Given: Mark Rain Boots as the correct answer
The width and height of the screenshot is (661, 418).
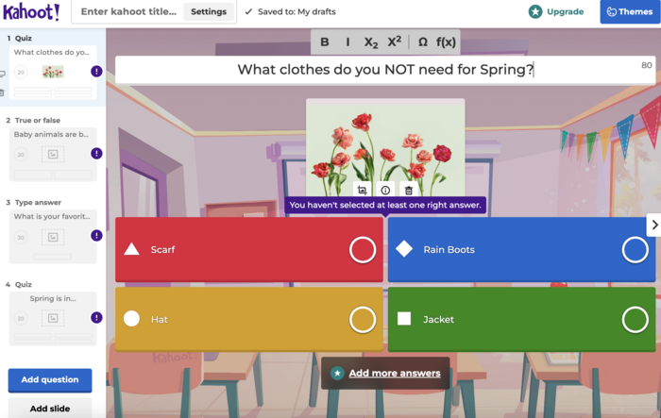Looking at the screenshot, I should pos(635,250).
